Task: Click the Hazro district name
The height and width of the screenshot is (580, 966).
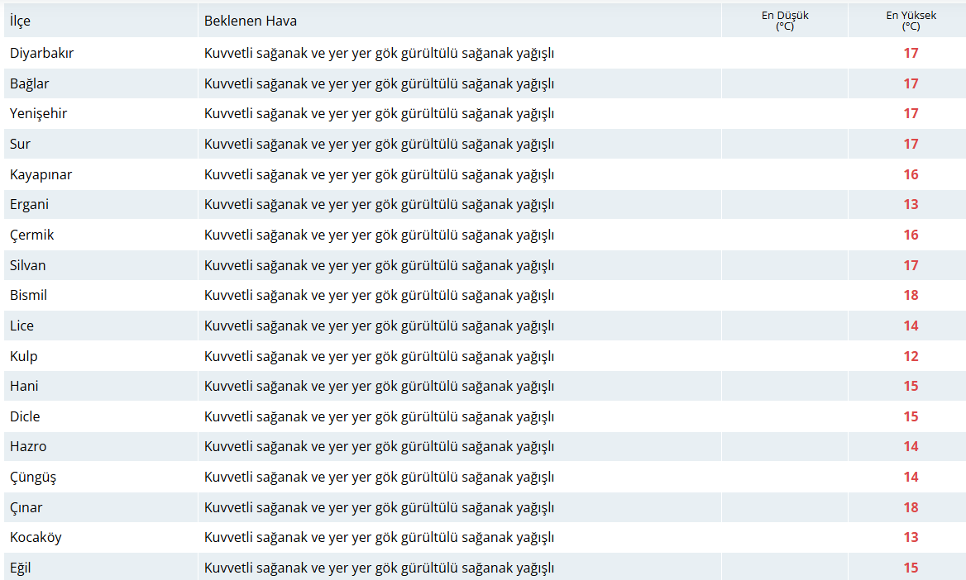Action: [x=28, y=446]
